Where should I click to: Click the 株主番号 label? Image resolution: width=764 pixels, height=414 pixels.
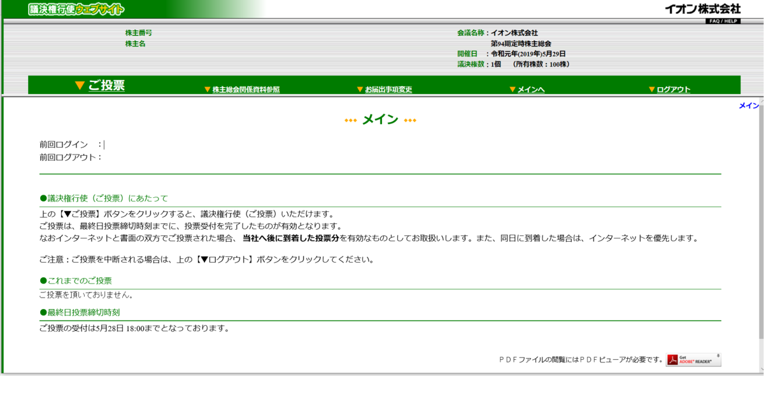tap(138, 32)
